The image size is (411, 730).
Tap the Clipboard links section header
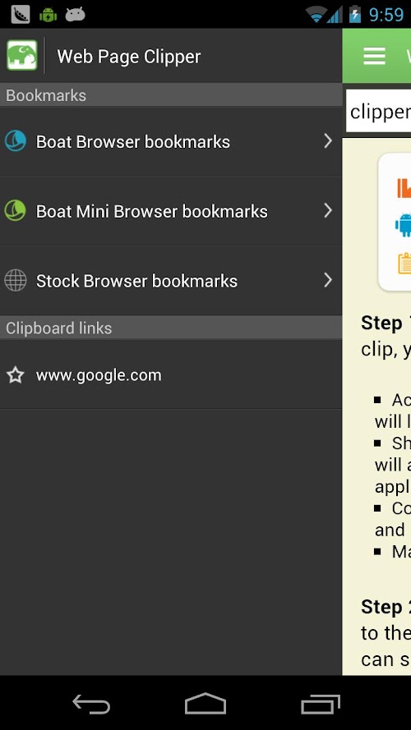(x=171, y=328)
